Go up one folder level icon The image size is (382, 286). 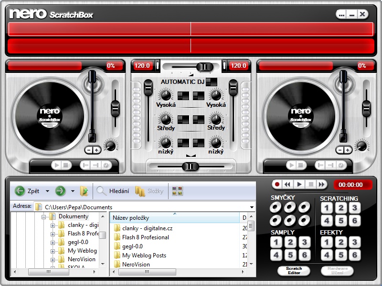tap(84, 191)
